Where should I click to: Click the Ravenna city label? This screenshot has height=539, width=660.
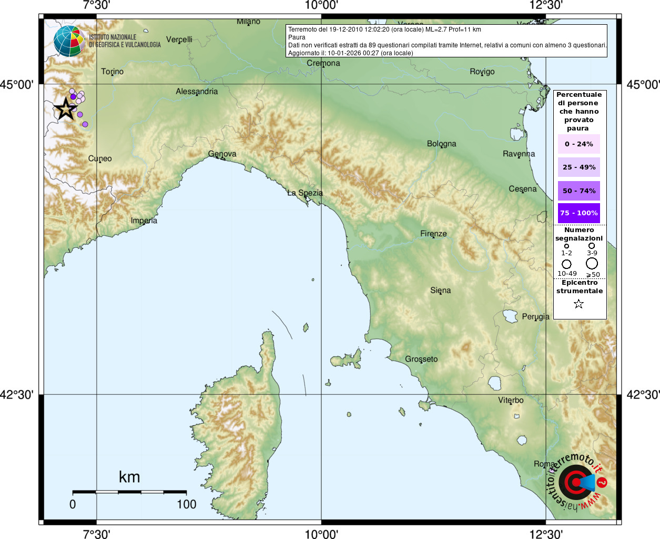click(x=519, y=154)
